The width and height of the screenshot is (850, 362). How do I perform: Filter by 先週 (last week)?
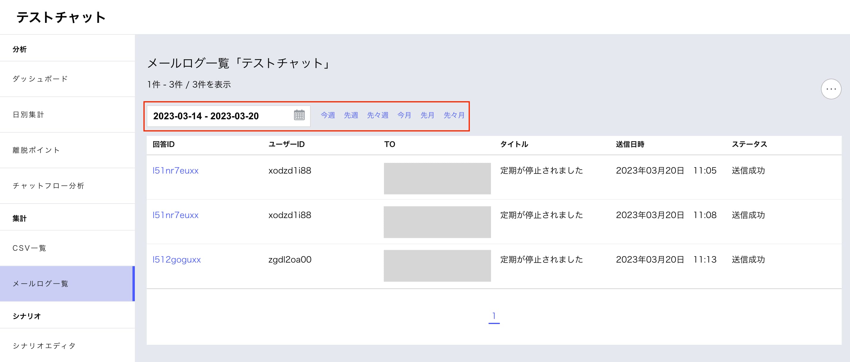pos(351,115)
